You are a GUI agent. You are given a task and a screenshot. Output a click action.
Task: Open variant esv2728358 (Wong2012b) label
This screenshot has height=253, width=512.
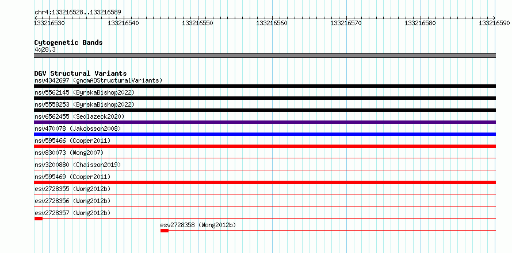[198, 225]
